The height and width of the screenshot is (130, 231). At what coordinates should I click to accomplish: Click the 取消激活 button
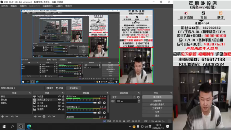click(74, 88)
